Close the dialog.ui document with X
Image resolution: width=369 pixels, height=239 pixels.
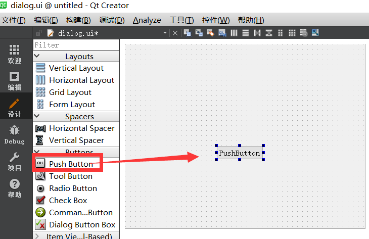tap(175, 33)
